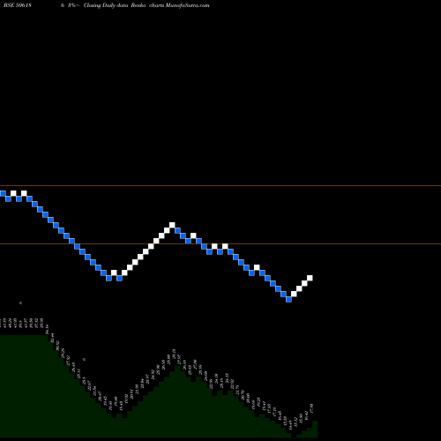Click the BSE stock code in the header
This screenshot has height=441, width=441.
(x=18, y=5)
